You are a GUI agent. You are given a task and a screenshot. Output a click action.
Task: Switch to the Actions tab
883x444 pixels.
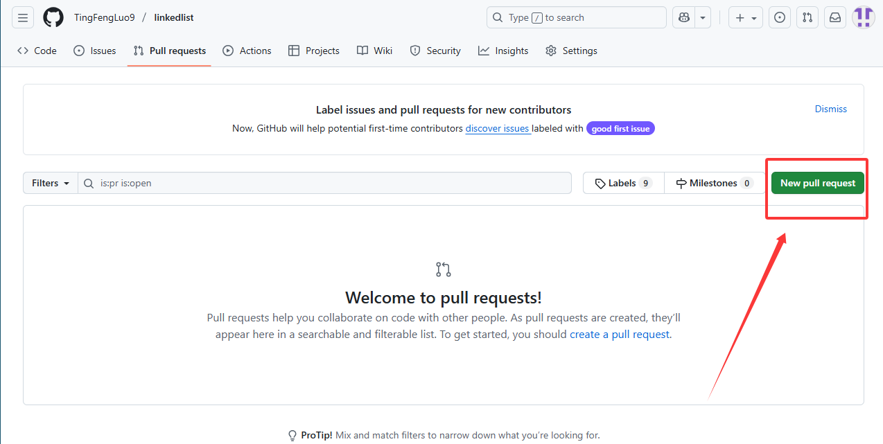[x=247, y=51]
